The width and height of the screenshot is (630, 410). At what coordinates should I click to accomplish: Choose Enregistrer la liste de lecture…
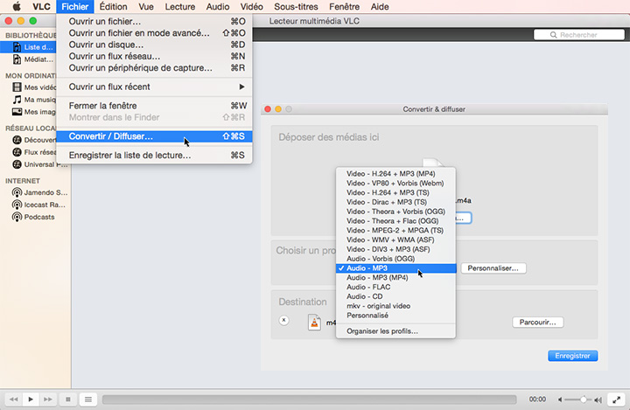(x=154, y=155)
